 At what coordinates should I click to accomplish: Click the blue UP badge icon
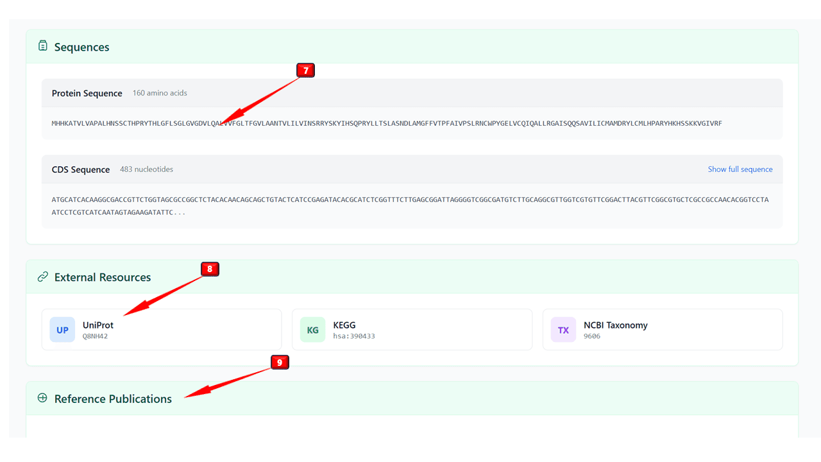[x=62, y=330]
